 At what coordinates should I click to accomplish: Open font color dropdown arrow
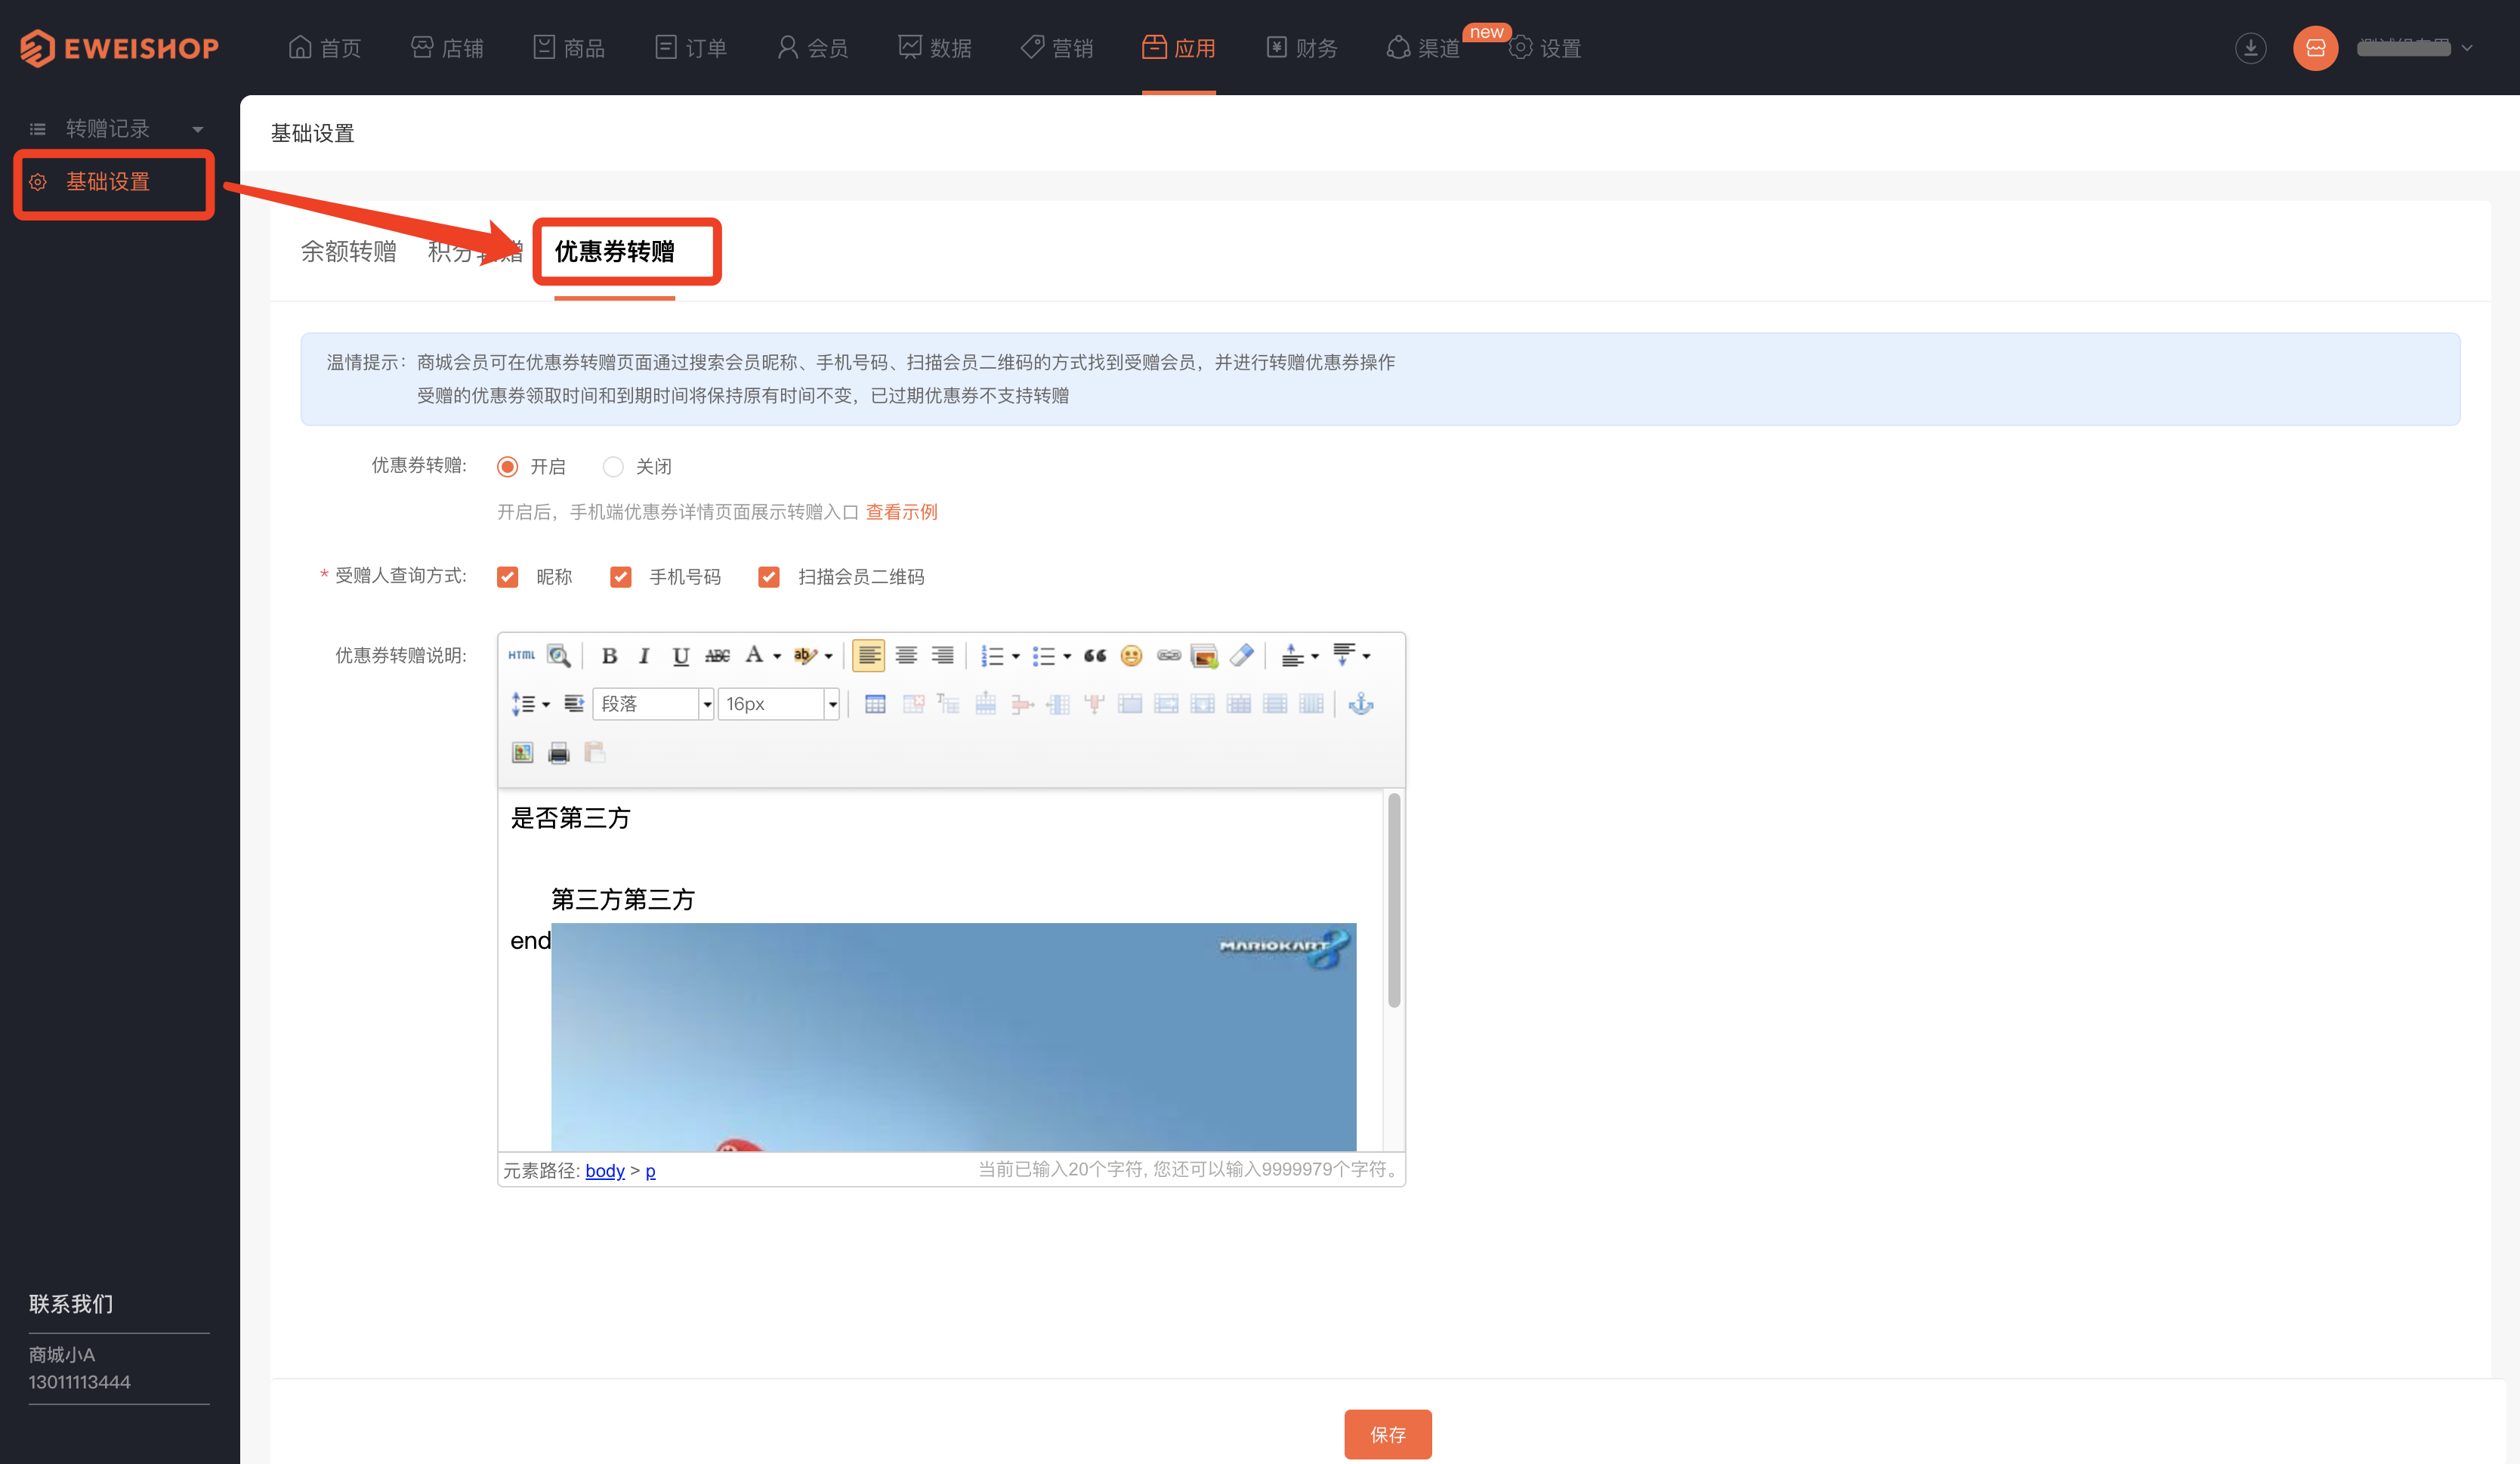(777, 657)
